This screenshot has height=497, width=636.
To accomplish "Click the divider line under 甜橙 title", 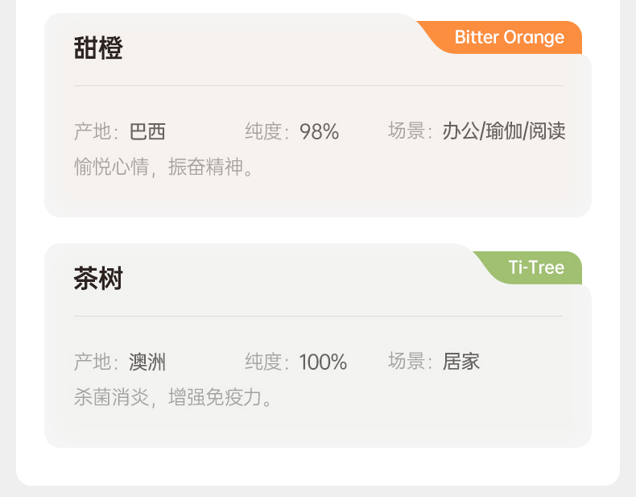I will [x=319, y=85].
